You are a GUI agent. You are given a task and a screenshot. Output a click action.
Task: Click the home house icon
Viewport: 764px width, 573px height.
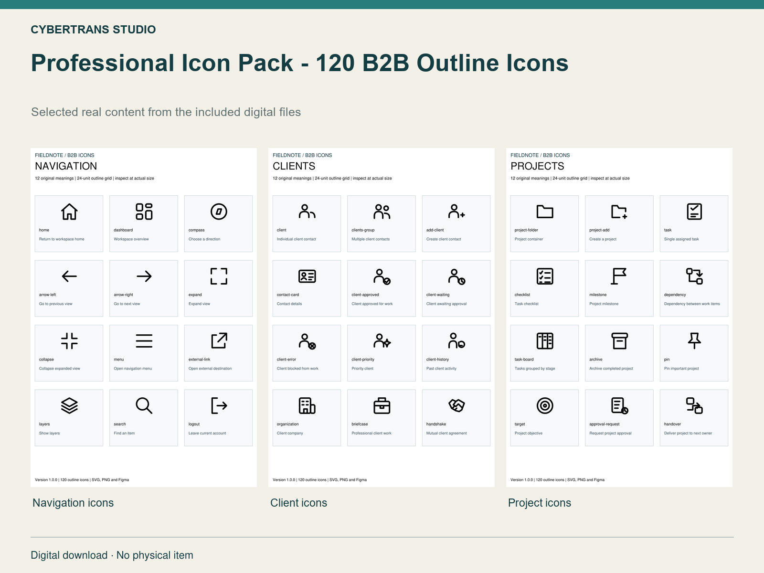coord(69,212)
